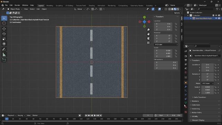Click play animation button
Screen dimensions: 222x125
[95, 116]
